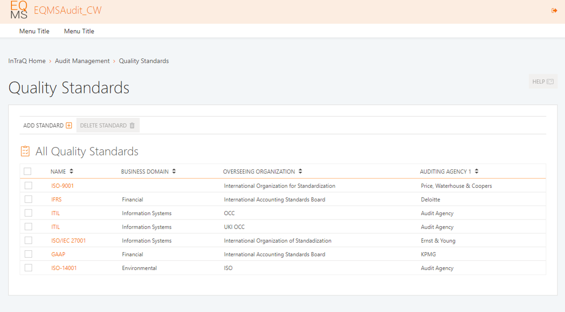Click the All Quality Standards clipboard icon
This screenshot has height=312, width=565.
coord(25,151)
